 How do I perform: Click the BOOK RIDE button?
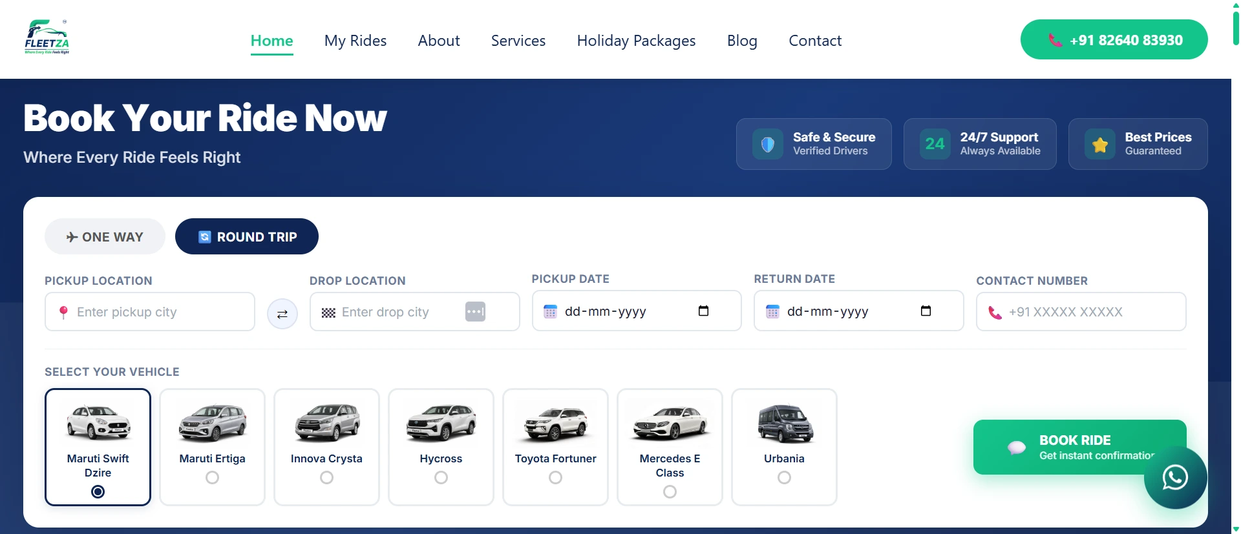point(1079,447)
